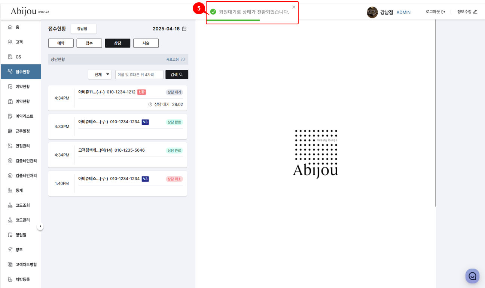Viewport: 485px width, 288px height.
Task: Open the 전체 filter dropdown
Action: [x=100, y=75]
